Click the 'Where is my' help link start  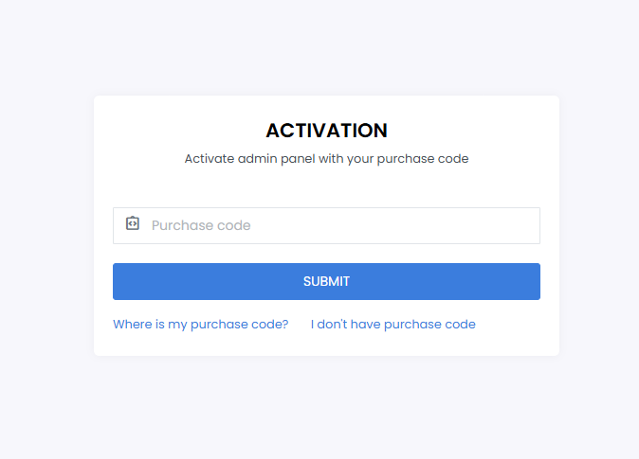pyautogui.click(x=150, y=325)
